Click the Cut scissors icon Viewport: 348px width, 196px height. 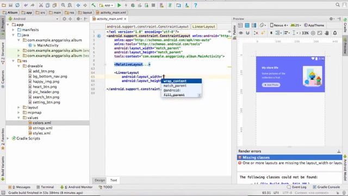point(41,5)
